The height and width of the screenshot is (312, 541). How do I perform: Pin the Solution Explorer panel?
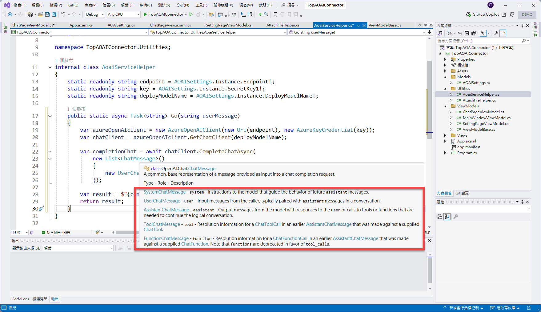pyautogui.click(x=522, y=26)
